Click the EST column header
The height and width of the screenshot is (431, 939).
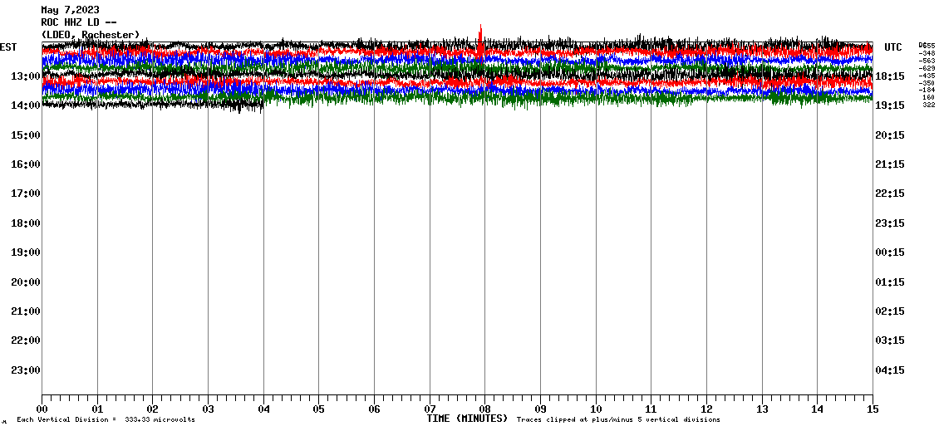coord(8,47)
